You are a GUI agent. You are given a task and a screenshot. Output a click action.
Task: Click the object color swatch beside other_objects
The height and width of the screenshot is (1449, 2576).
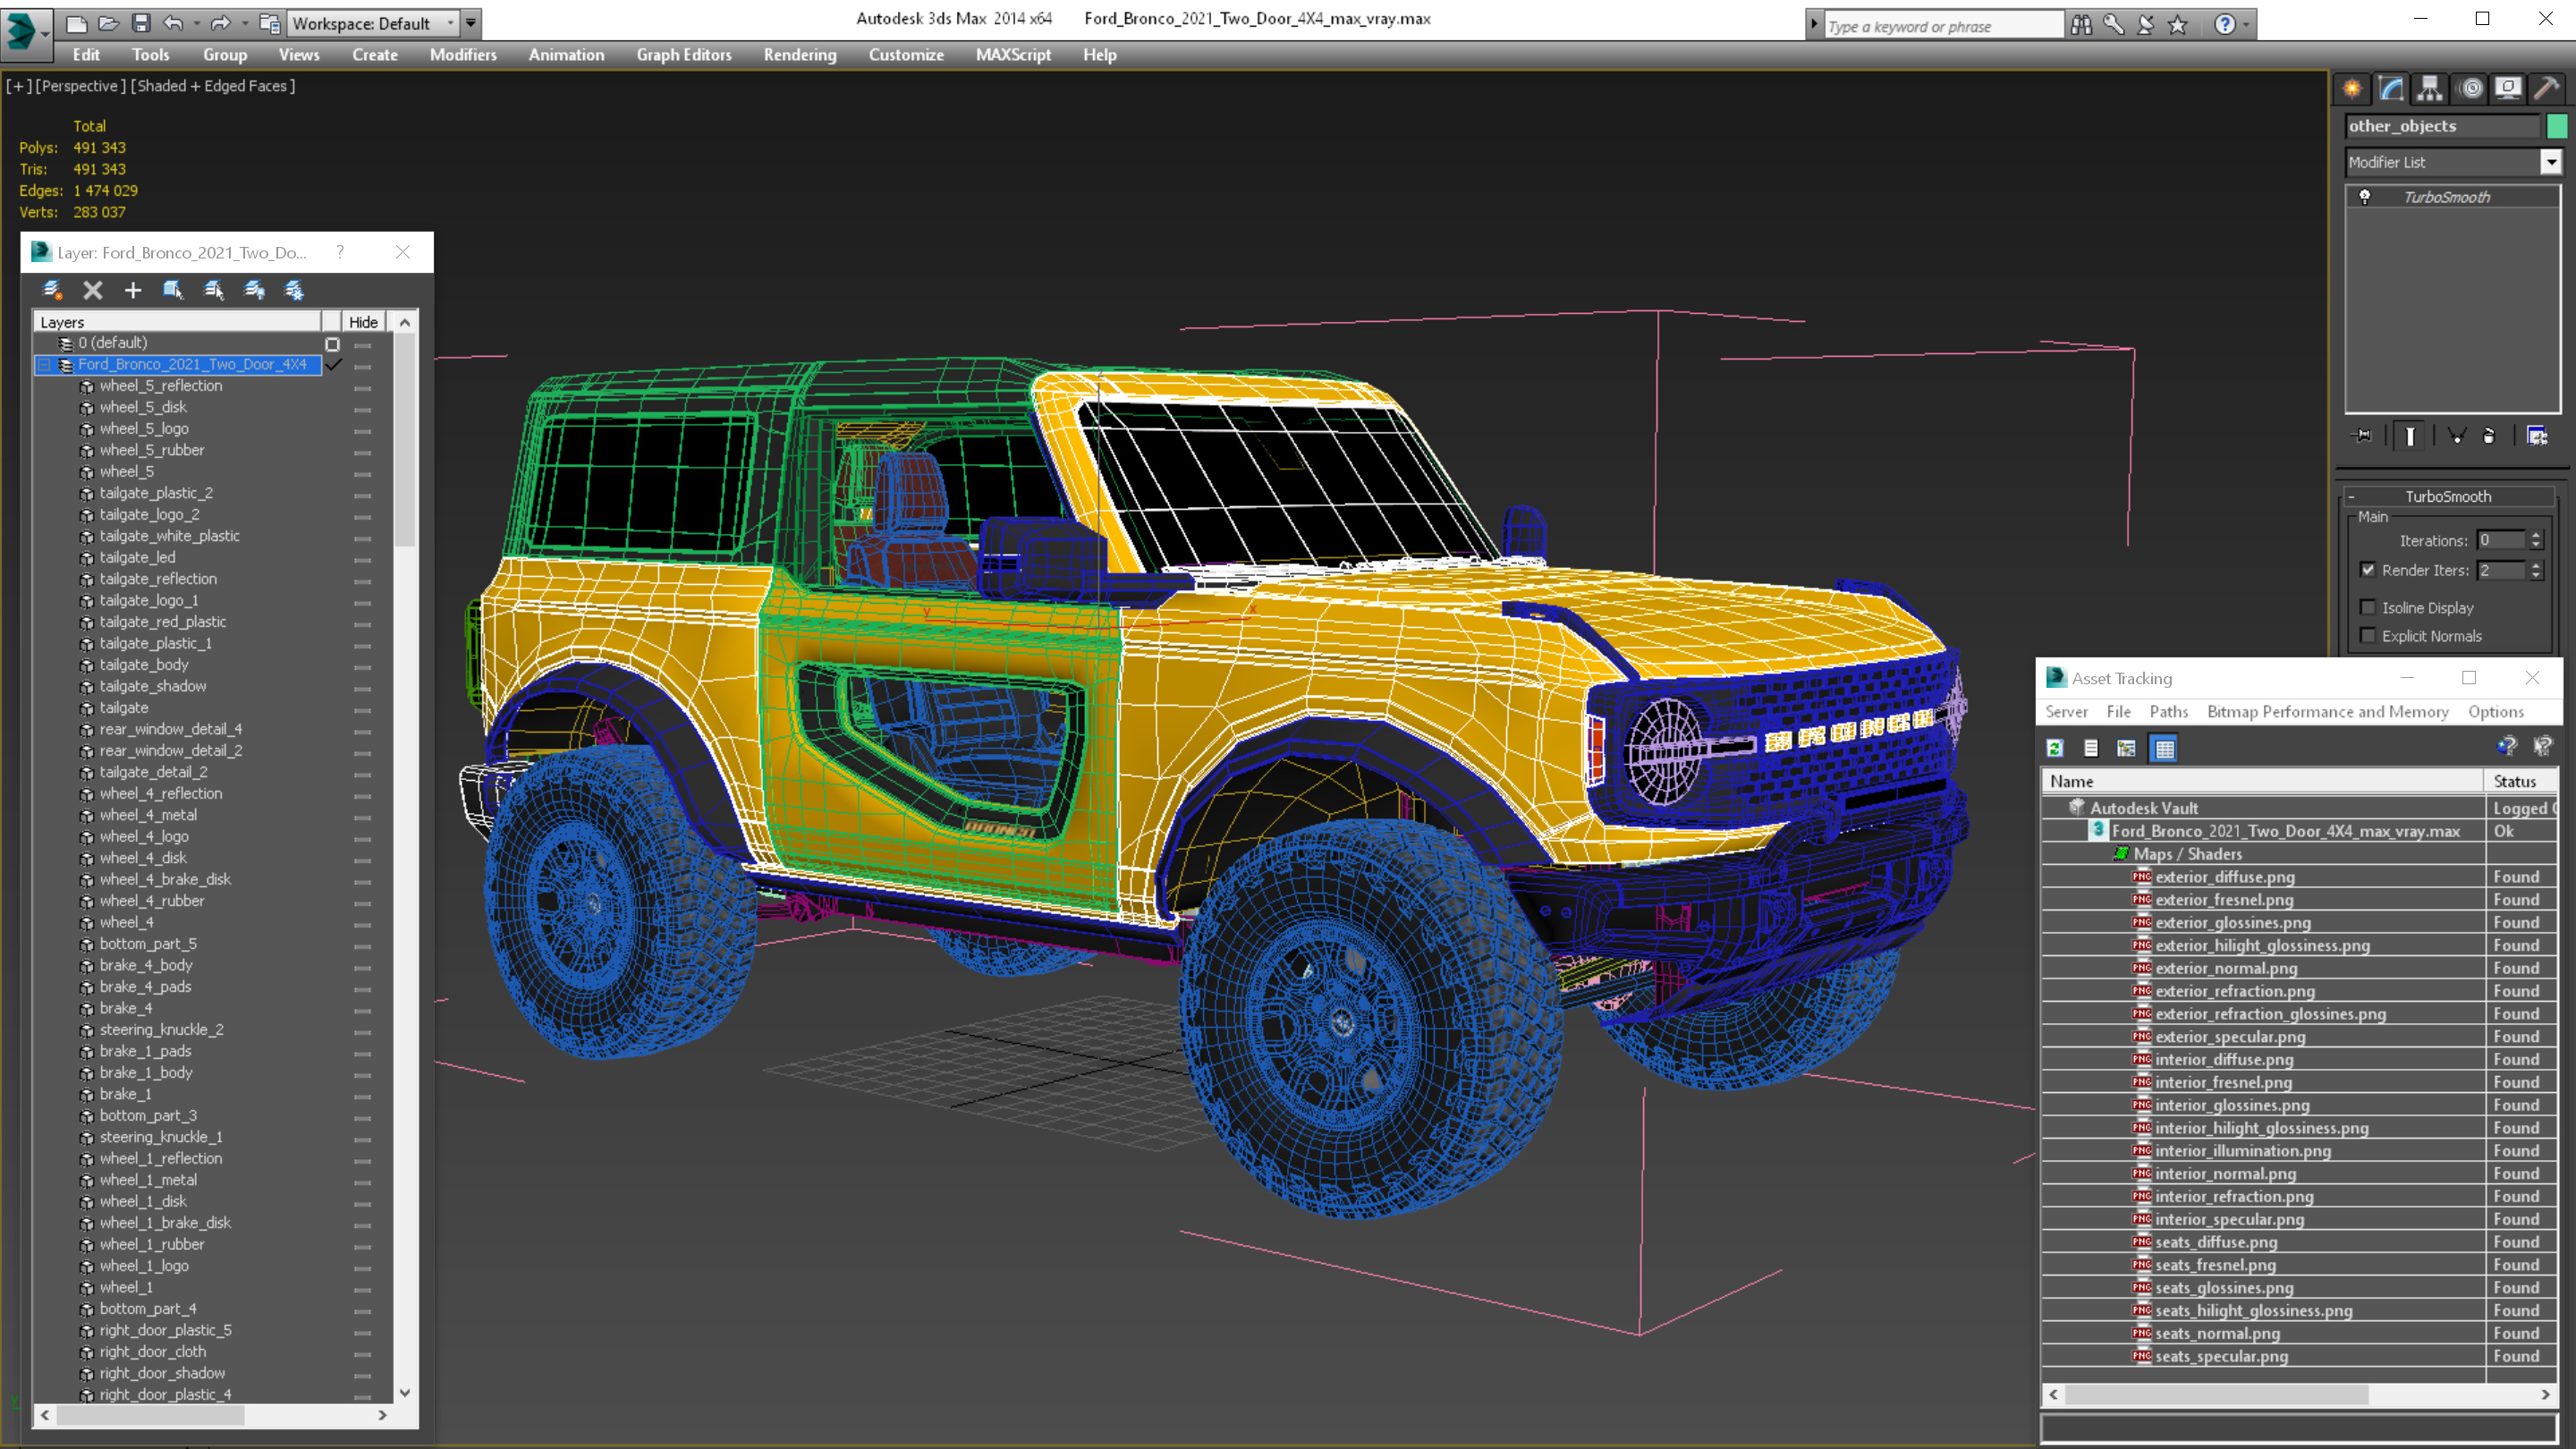point(2557,126)
